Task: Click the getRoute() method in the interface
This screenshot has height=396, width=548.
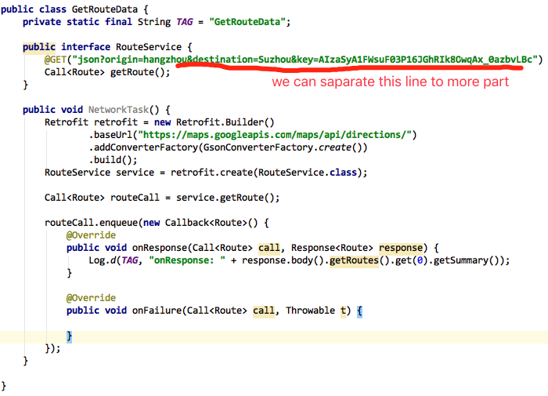Action: coord(137,72)
